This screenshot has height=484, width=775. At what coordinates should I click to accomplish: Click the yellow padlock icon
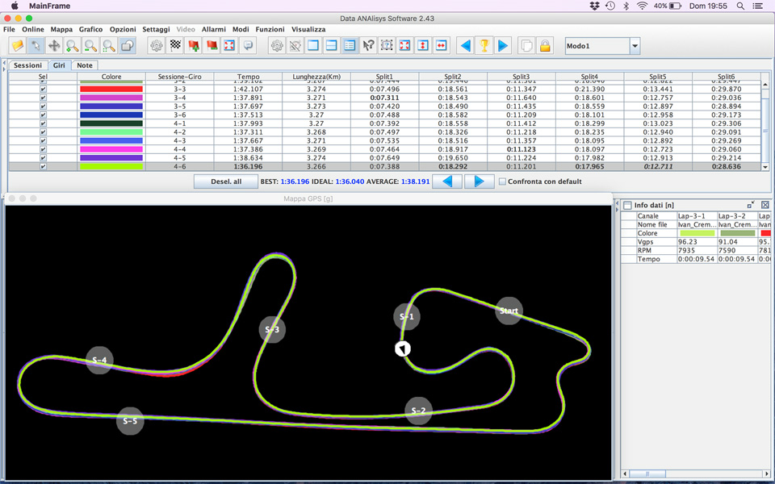click(x=545, y=46)
